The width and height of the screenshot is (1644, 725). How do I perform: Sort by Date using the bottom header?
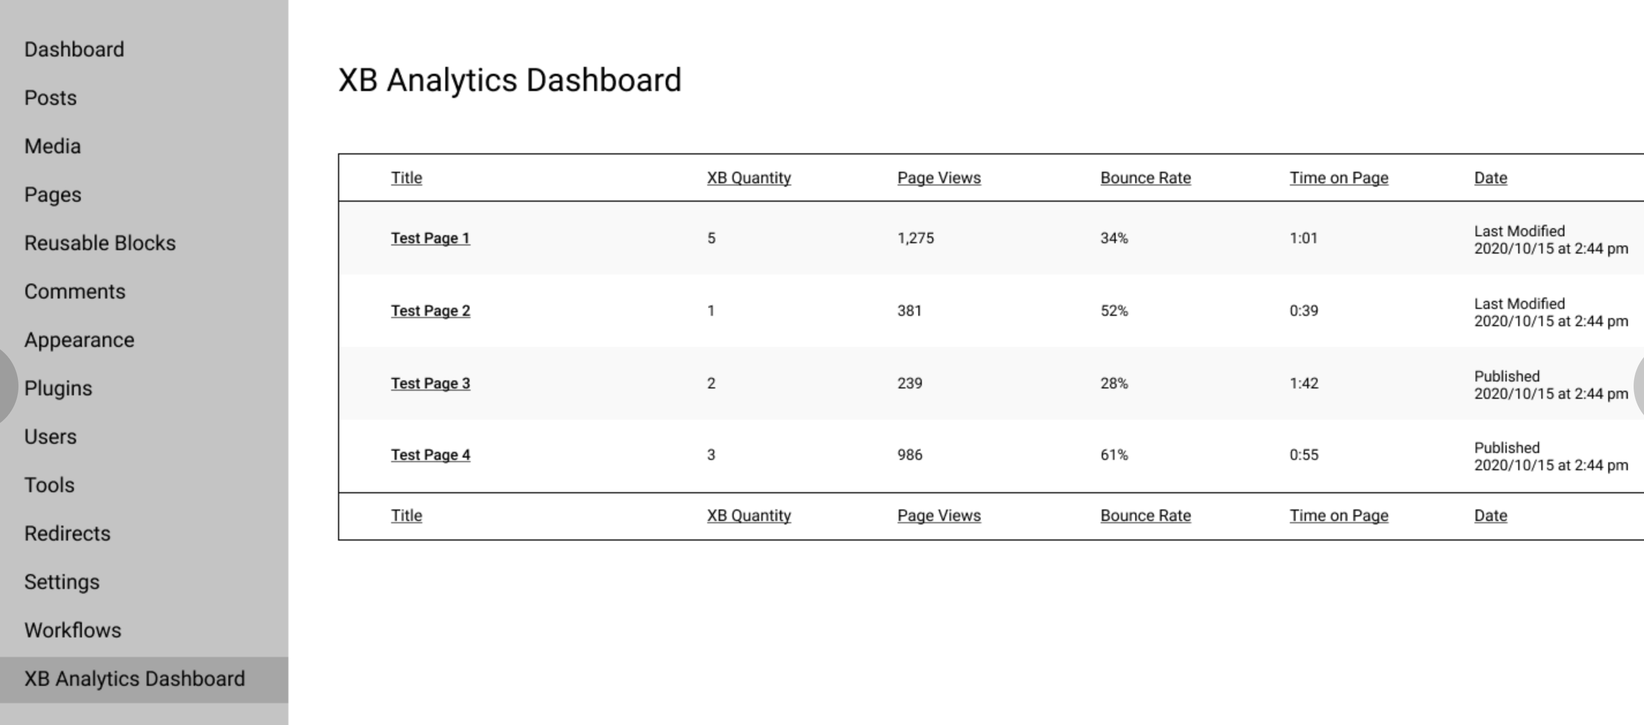click(x=1489, y=515)
